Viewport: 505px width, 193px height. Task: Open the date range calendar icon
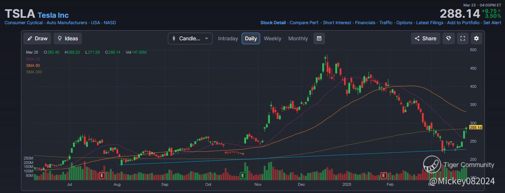tap(319, 39)
